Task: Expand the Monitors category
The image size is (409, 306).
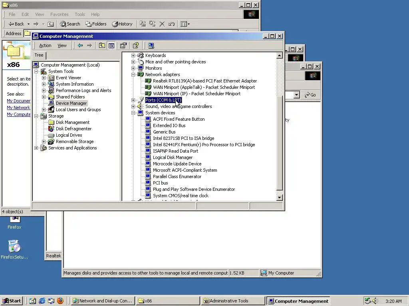Action: [133, 68]
